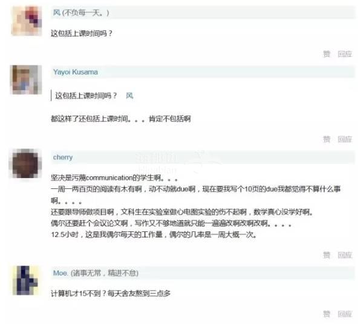Reply to cherry's comment via 回应
This screenshot has height=324, width=360.
[345, 255]
